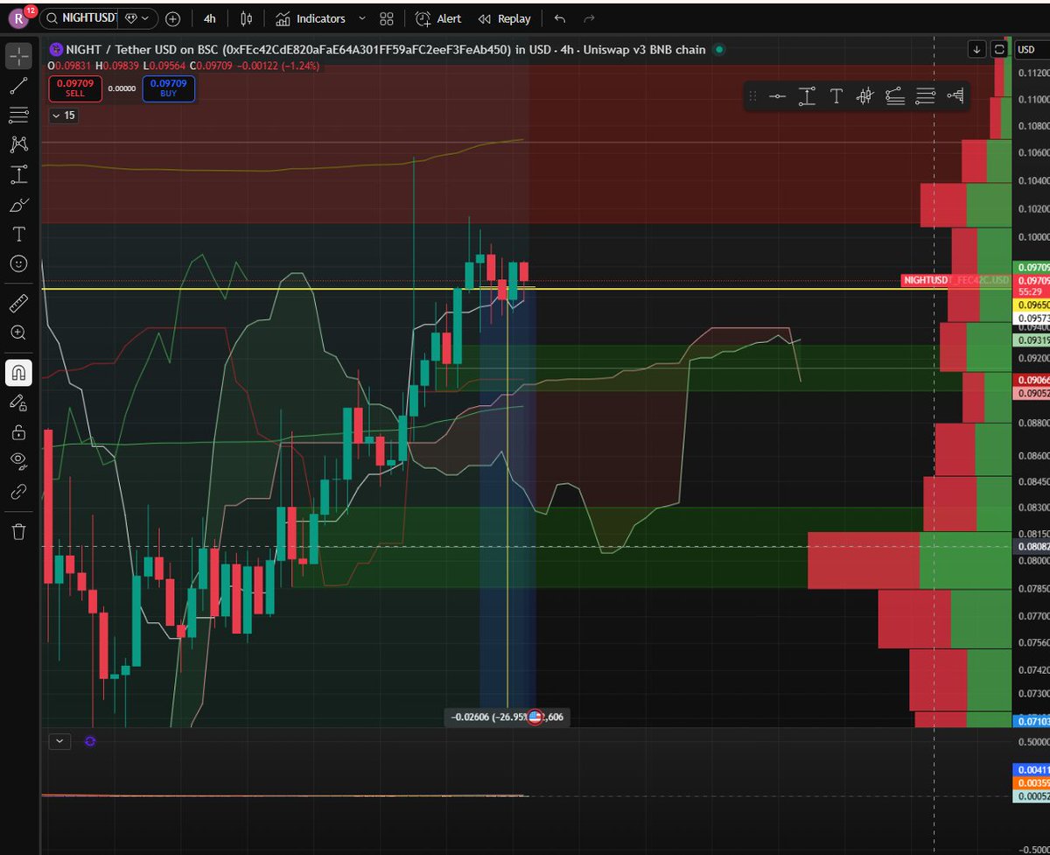Select the brush drawing tool

click(18, 204)
